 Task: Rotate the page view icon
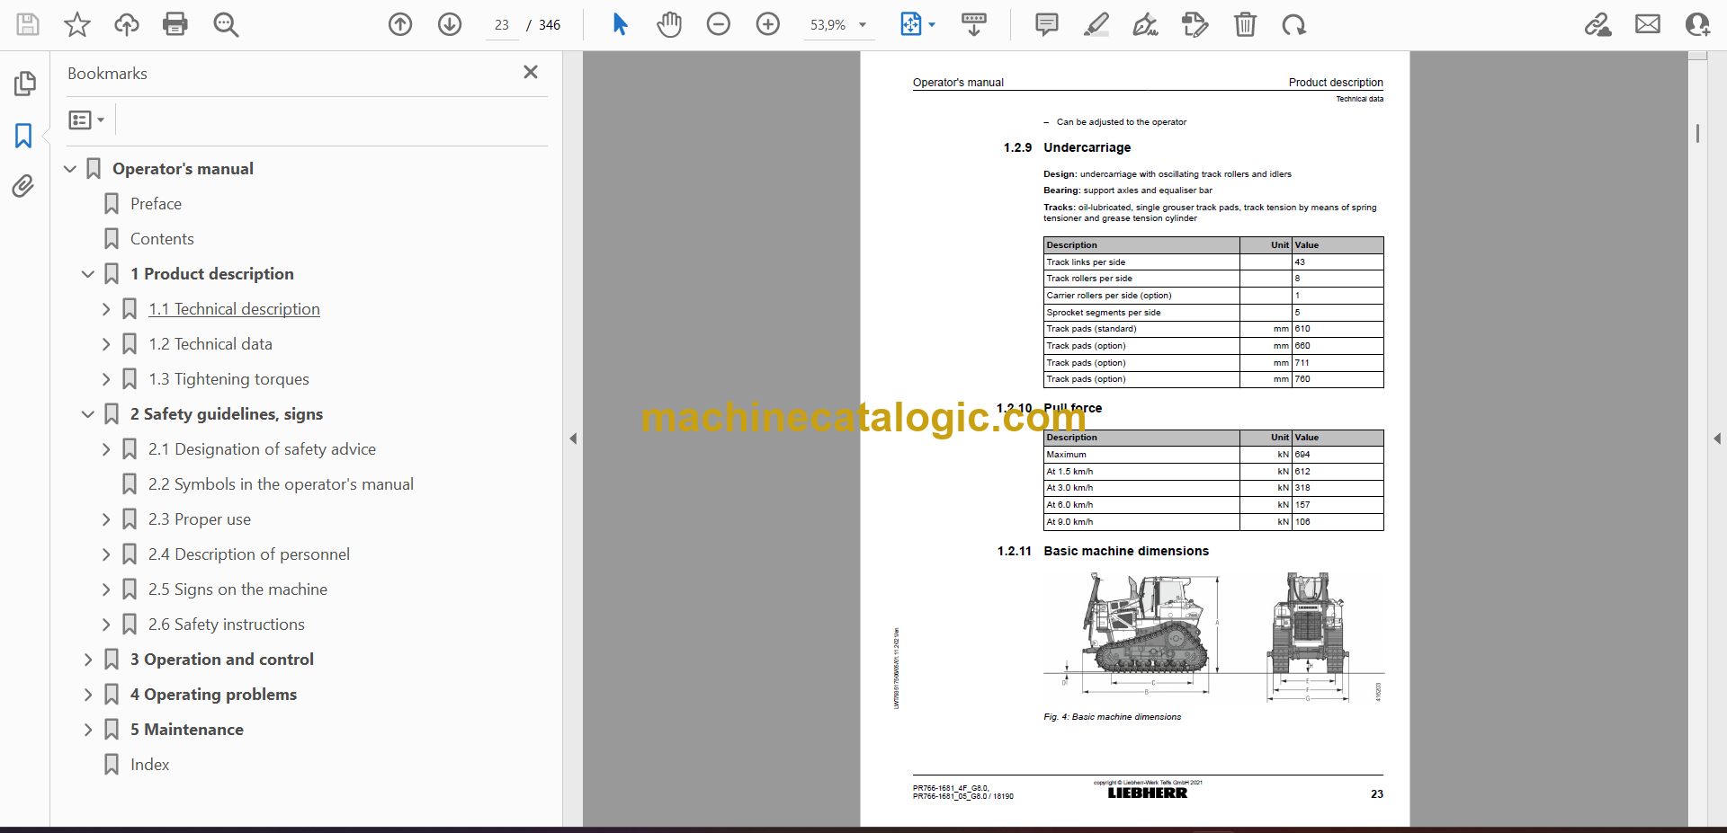click(x=1293, y=24)
